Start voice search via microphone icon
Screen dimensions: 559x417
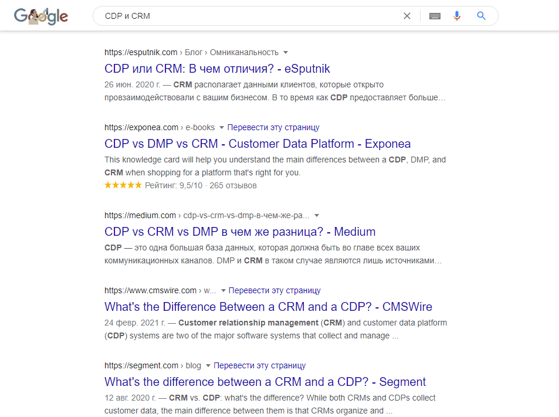pos(457,16)
